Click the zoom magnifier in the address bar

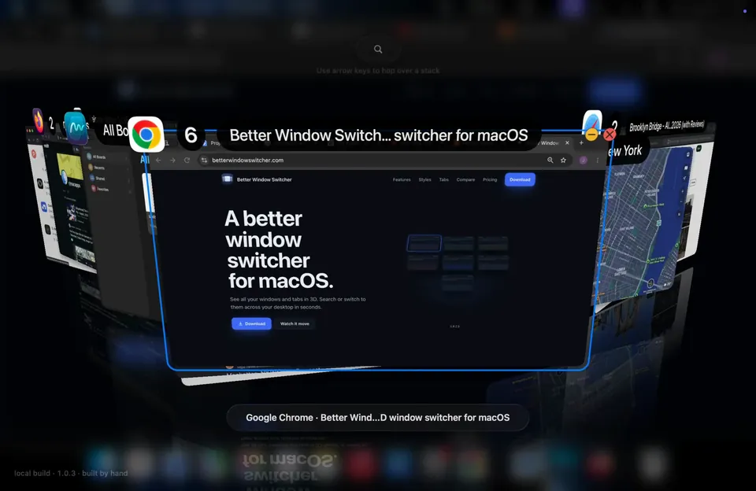[x=550, y=160]
